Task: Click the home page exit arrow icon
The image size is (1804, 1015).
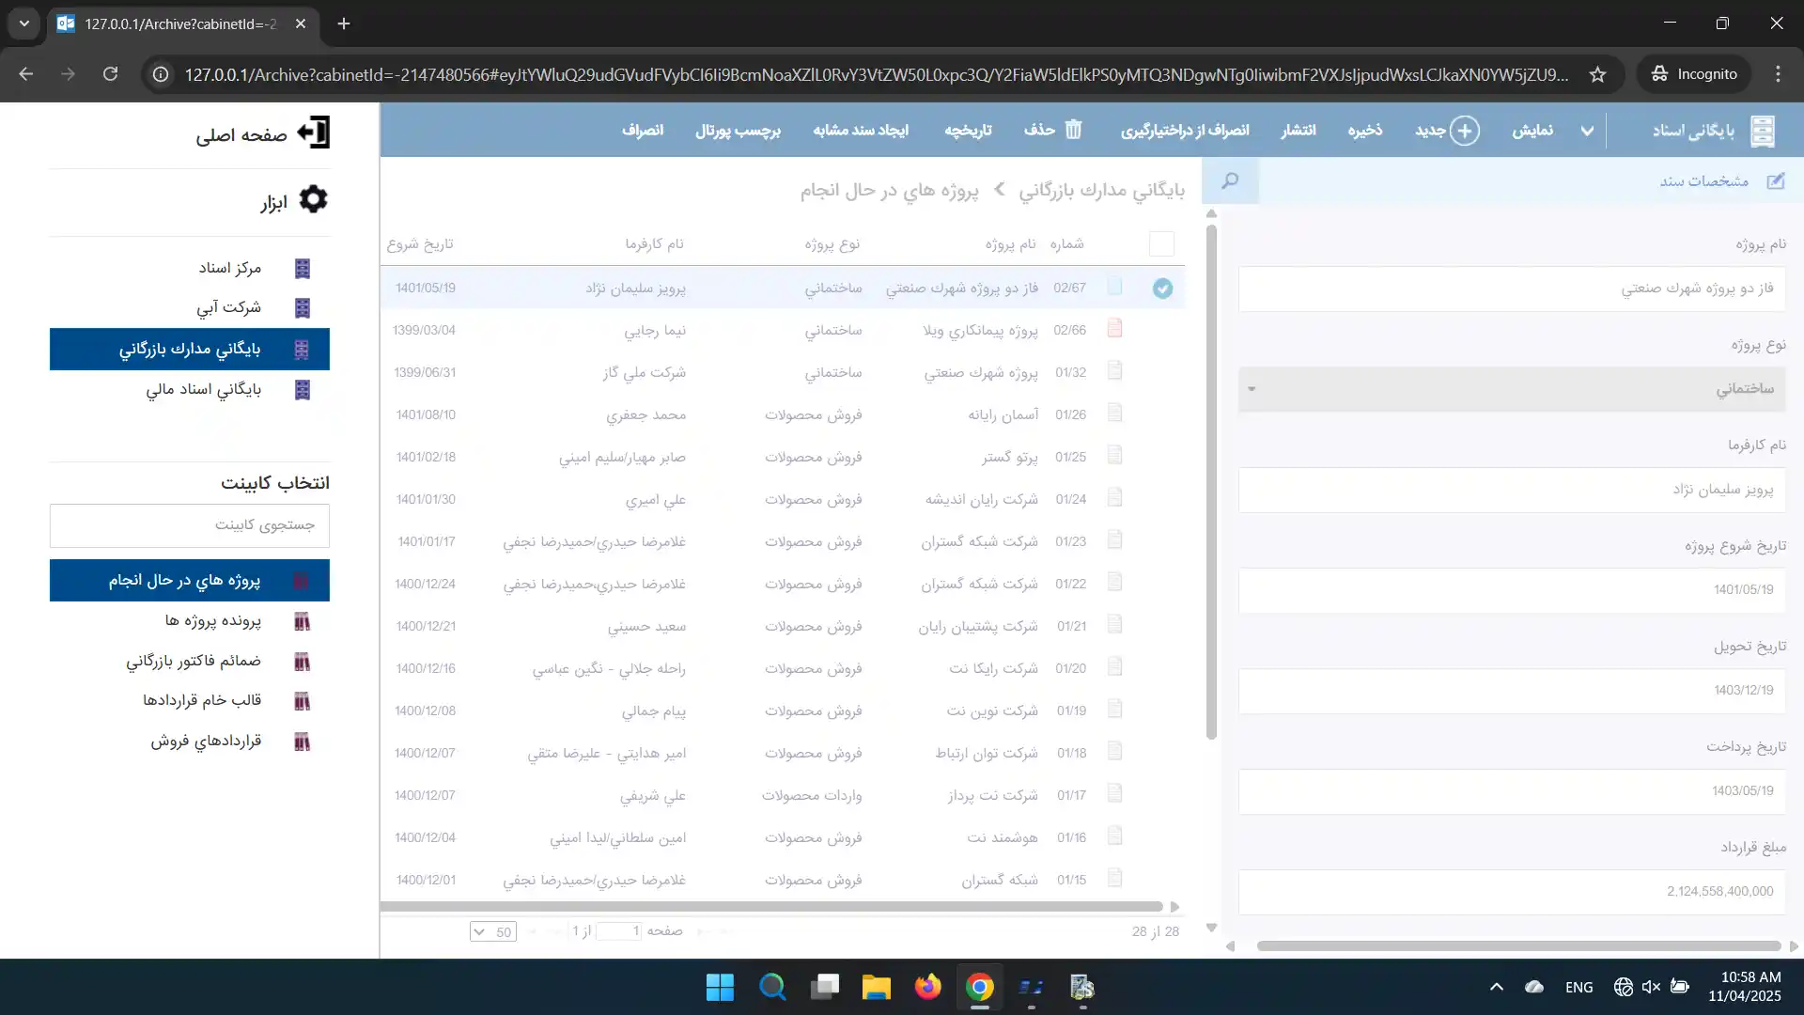Action: (x=314, y=133)
